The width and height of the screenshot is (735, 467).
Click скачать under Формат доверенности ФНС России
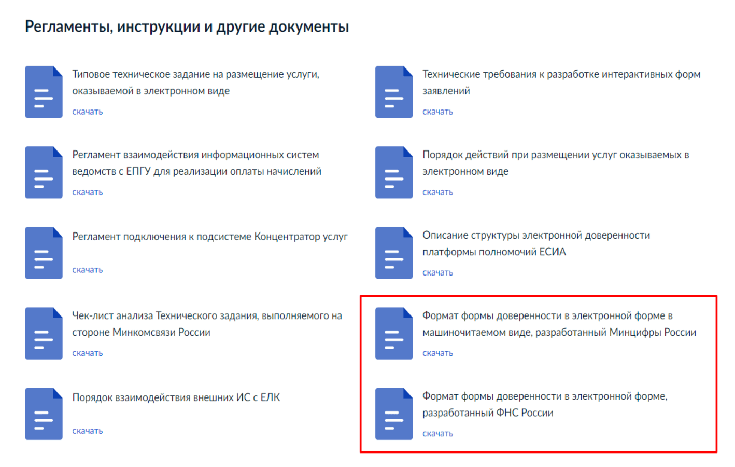438,433
